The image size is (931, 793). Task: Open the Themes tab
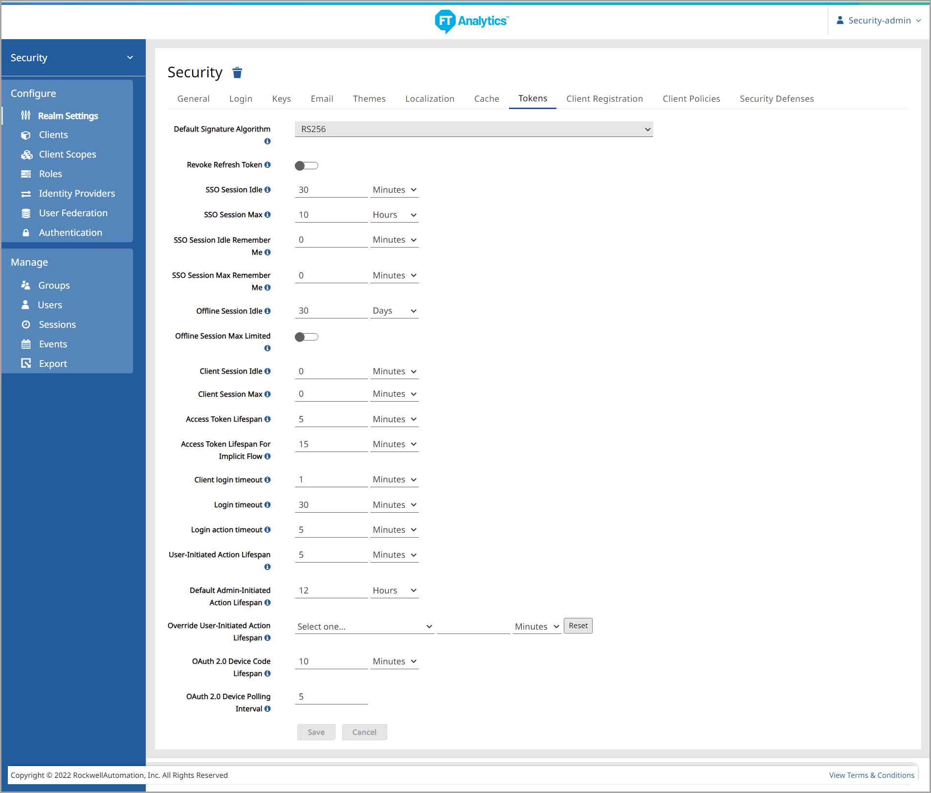coord(370,99)
